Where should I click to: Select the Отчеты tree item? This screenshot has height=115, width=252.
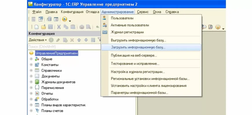click(x=47, y=93)
